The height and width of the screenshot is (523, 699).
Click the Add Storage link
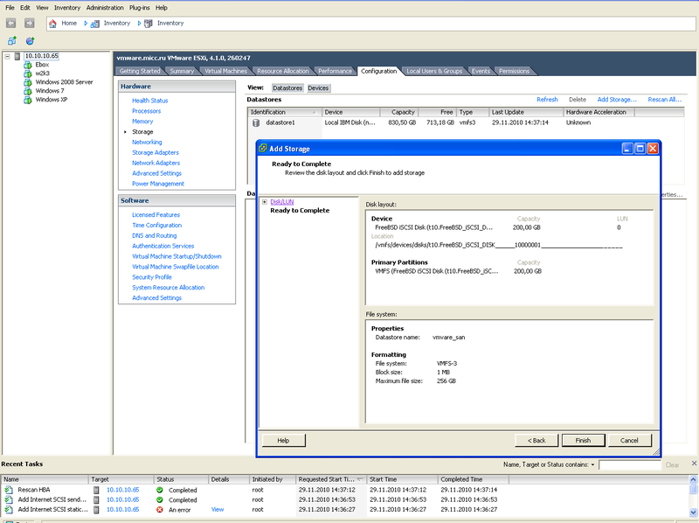point(617,100)
